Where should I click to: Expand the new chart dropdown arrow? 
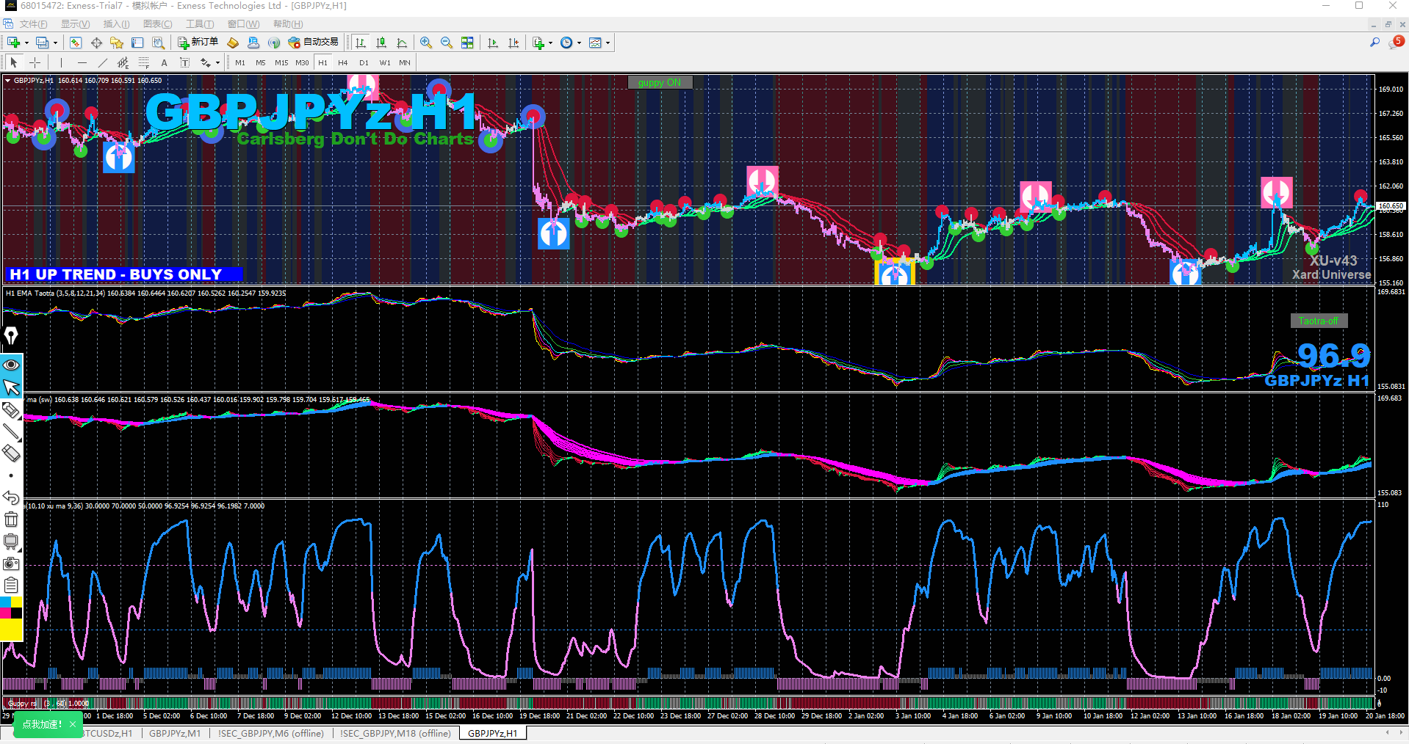pos(26,43)
